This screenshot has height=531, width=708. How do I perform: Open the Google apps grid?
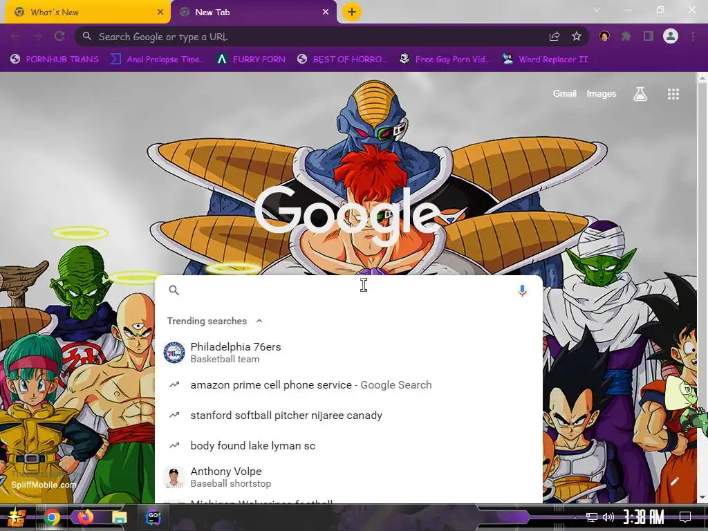point(673,94)
